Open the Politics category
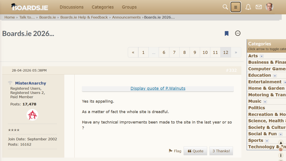The height and width of the screenshot is (161, 286). click(x=256, y=108)
